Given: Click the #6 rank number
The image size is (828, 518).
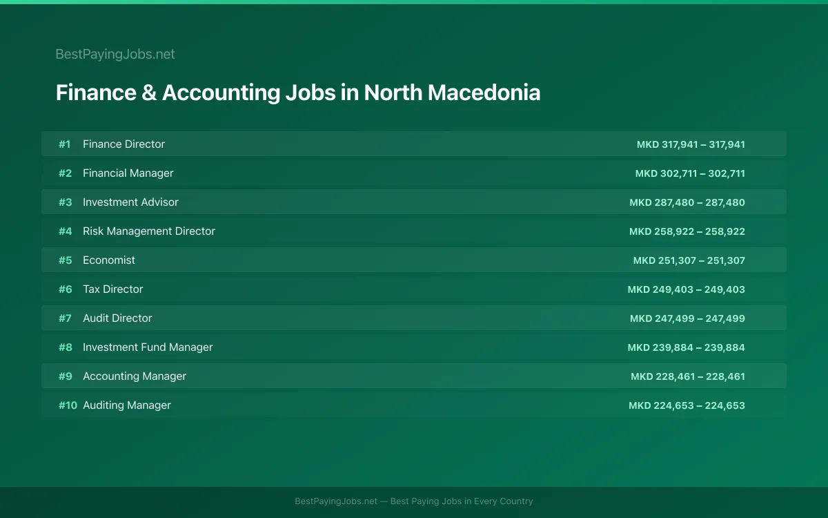Looking at the screenshot, I should pos(65,289).
